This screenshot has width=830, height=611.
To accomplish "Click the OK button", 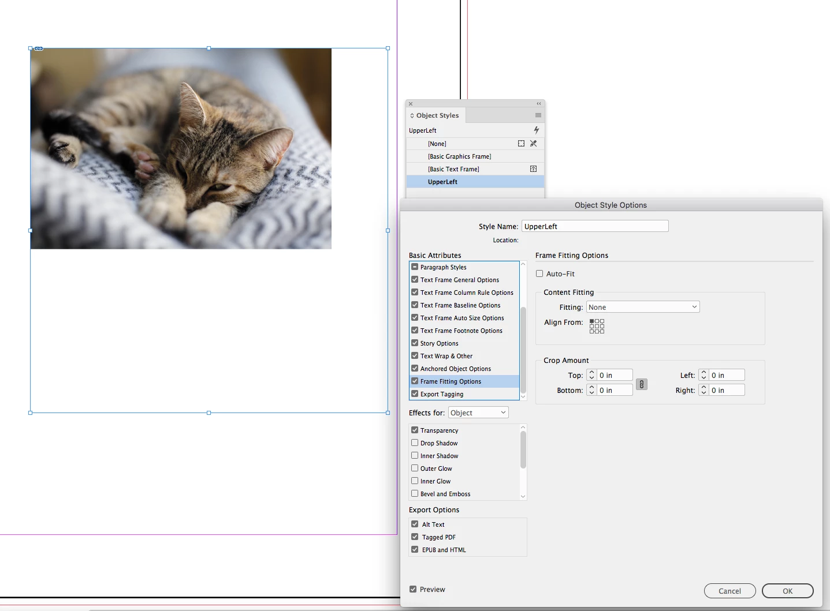I will click(788, 591).
